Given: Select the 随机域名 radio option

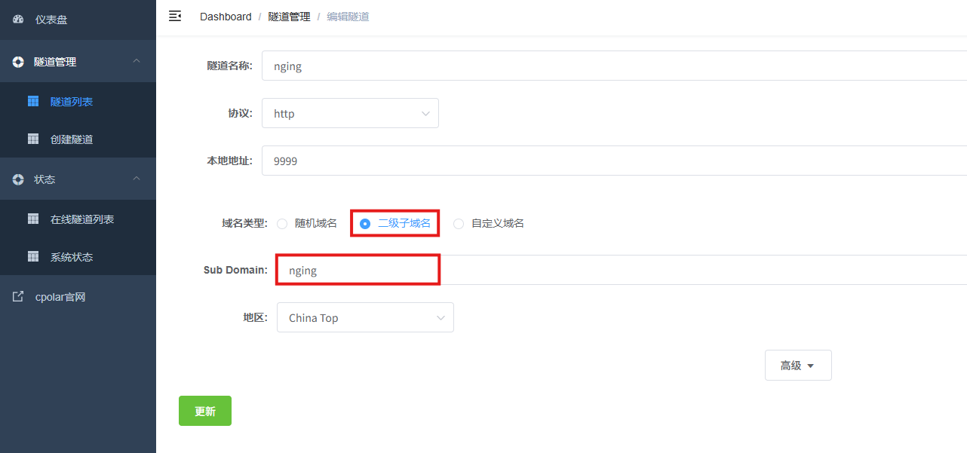Looking at the screenshot, I should [x=282, y=223].
